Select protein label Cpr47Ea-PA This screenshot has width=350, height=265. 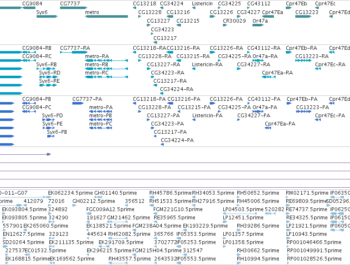pos(280,124)
